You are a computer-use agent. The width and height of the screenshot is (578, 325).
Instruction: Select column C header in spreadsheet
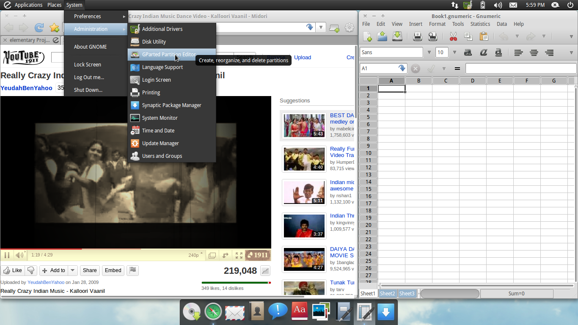(x=446, y=80)
